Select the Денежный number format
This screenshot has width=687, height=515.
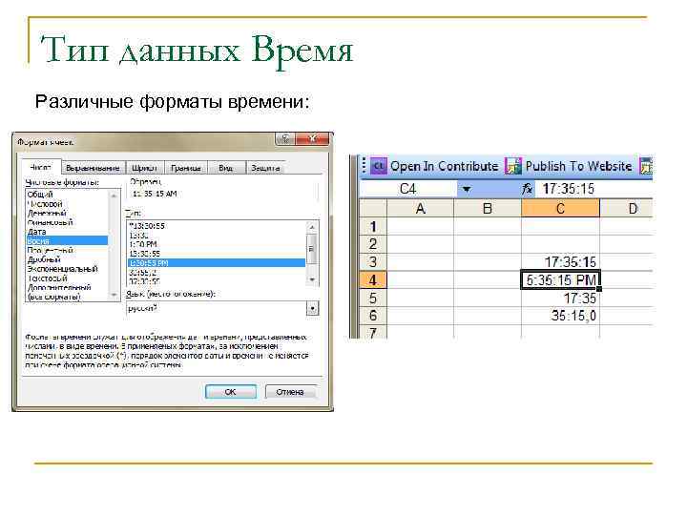[x=67, y=213]
